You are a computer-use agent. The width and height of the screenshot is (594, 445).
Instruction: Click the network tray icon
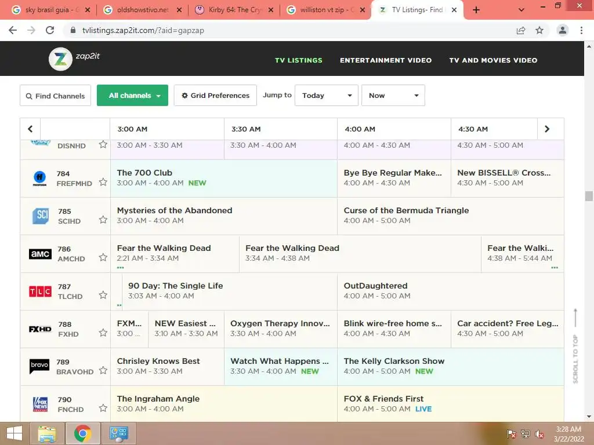coord(526,434)
